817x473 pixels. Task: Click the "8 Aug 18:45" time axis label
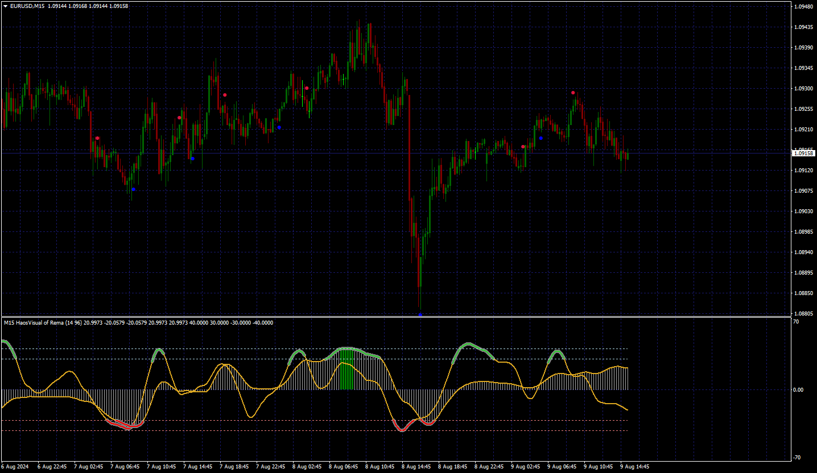pos(453,467)
